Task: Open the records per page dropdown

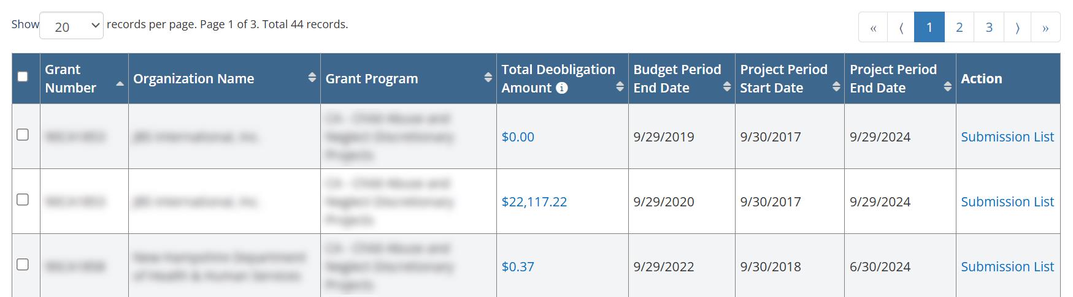Action: 71,26
